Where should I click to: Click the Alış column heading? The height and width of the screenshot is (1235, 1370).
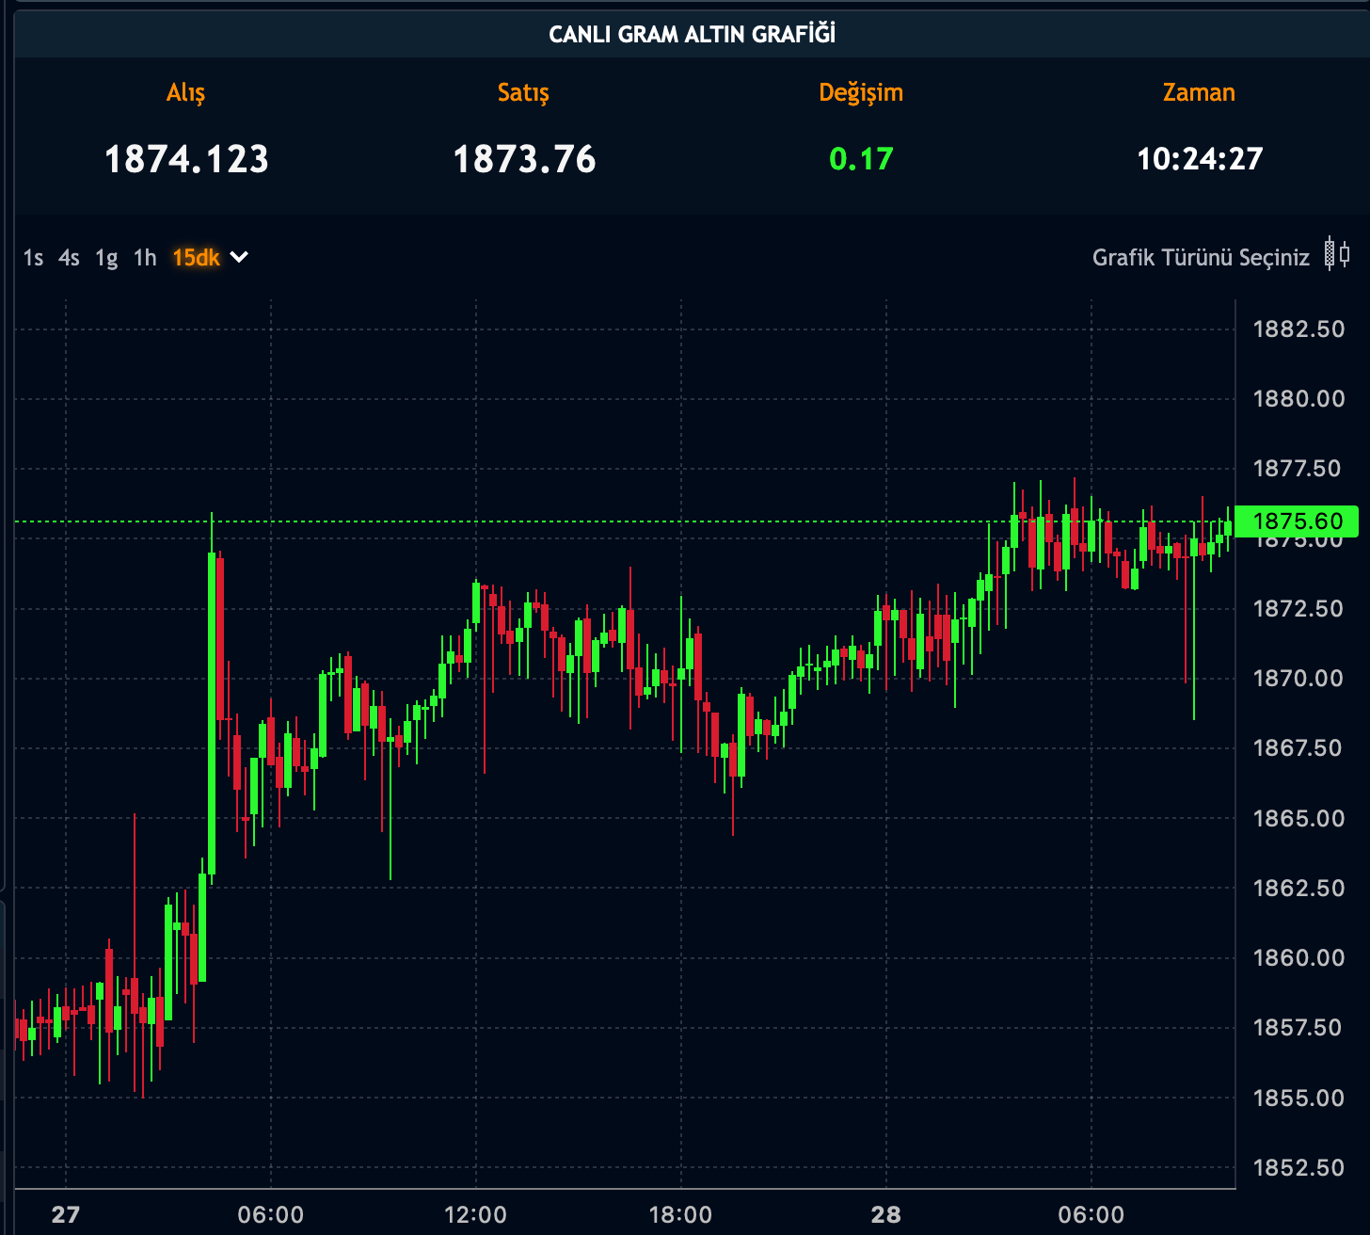tap(185, 92)
